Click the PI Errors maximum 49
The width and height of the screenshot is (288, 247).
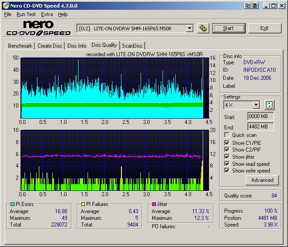tap(64, 218)
